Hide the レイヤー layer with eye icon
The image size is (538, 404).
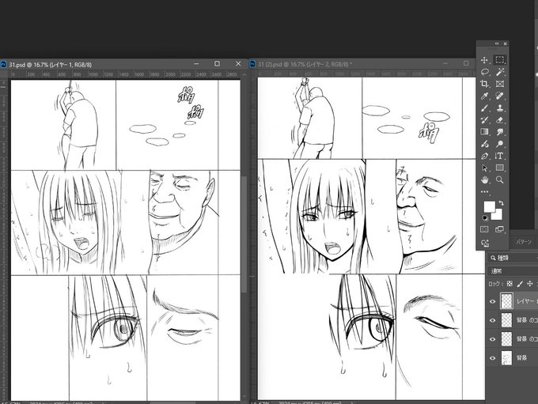click(x=493, y=301)
